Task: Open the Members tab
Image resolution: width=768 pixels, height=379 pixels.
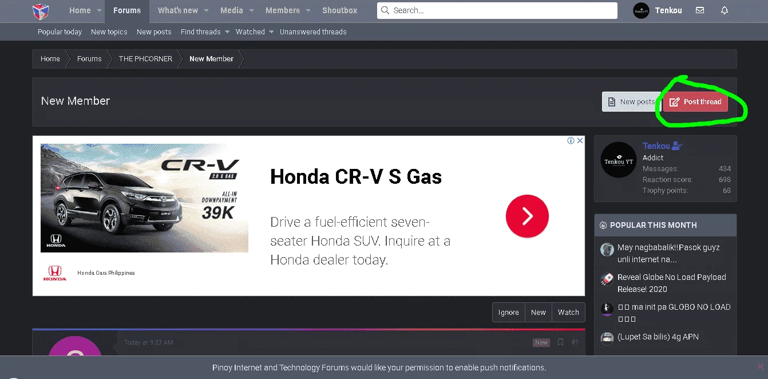Action: [283, 10]
